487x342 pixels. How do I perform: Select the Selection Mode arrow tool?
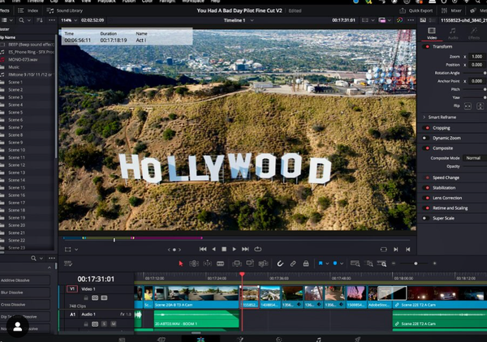tap(181, 263)
